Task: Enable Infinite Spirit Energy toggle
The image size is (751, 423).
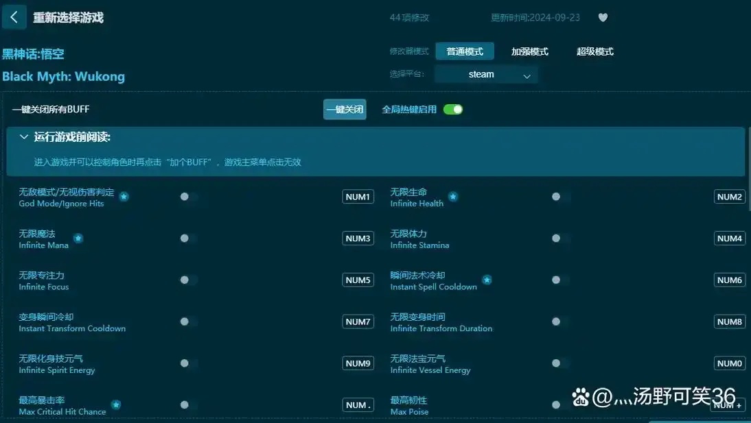Action: click(188, 363)
